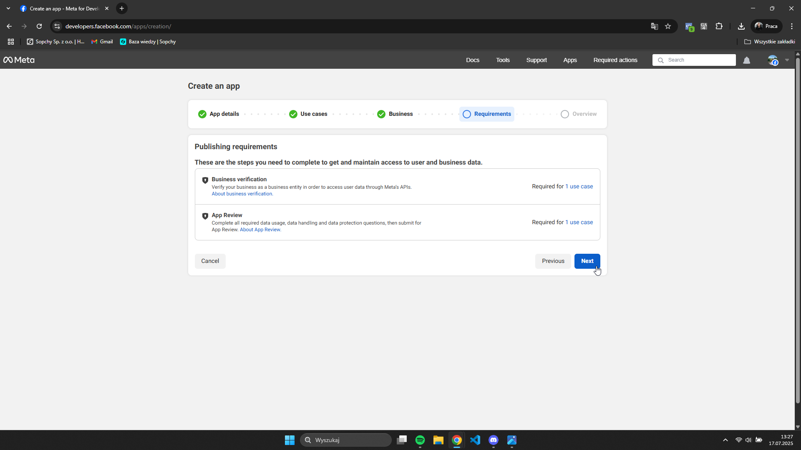Expand the profile account dropdown arrow
801x450 pixels.
pyautogui.click(x=787, y=60)
